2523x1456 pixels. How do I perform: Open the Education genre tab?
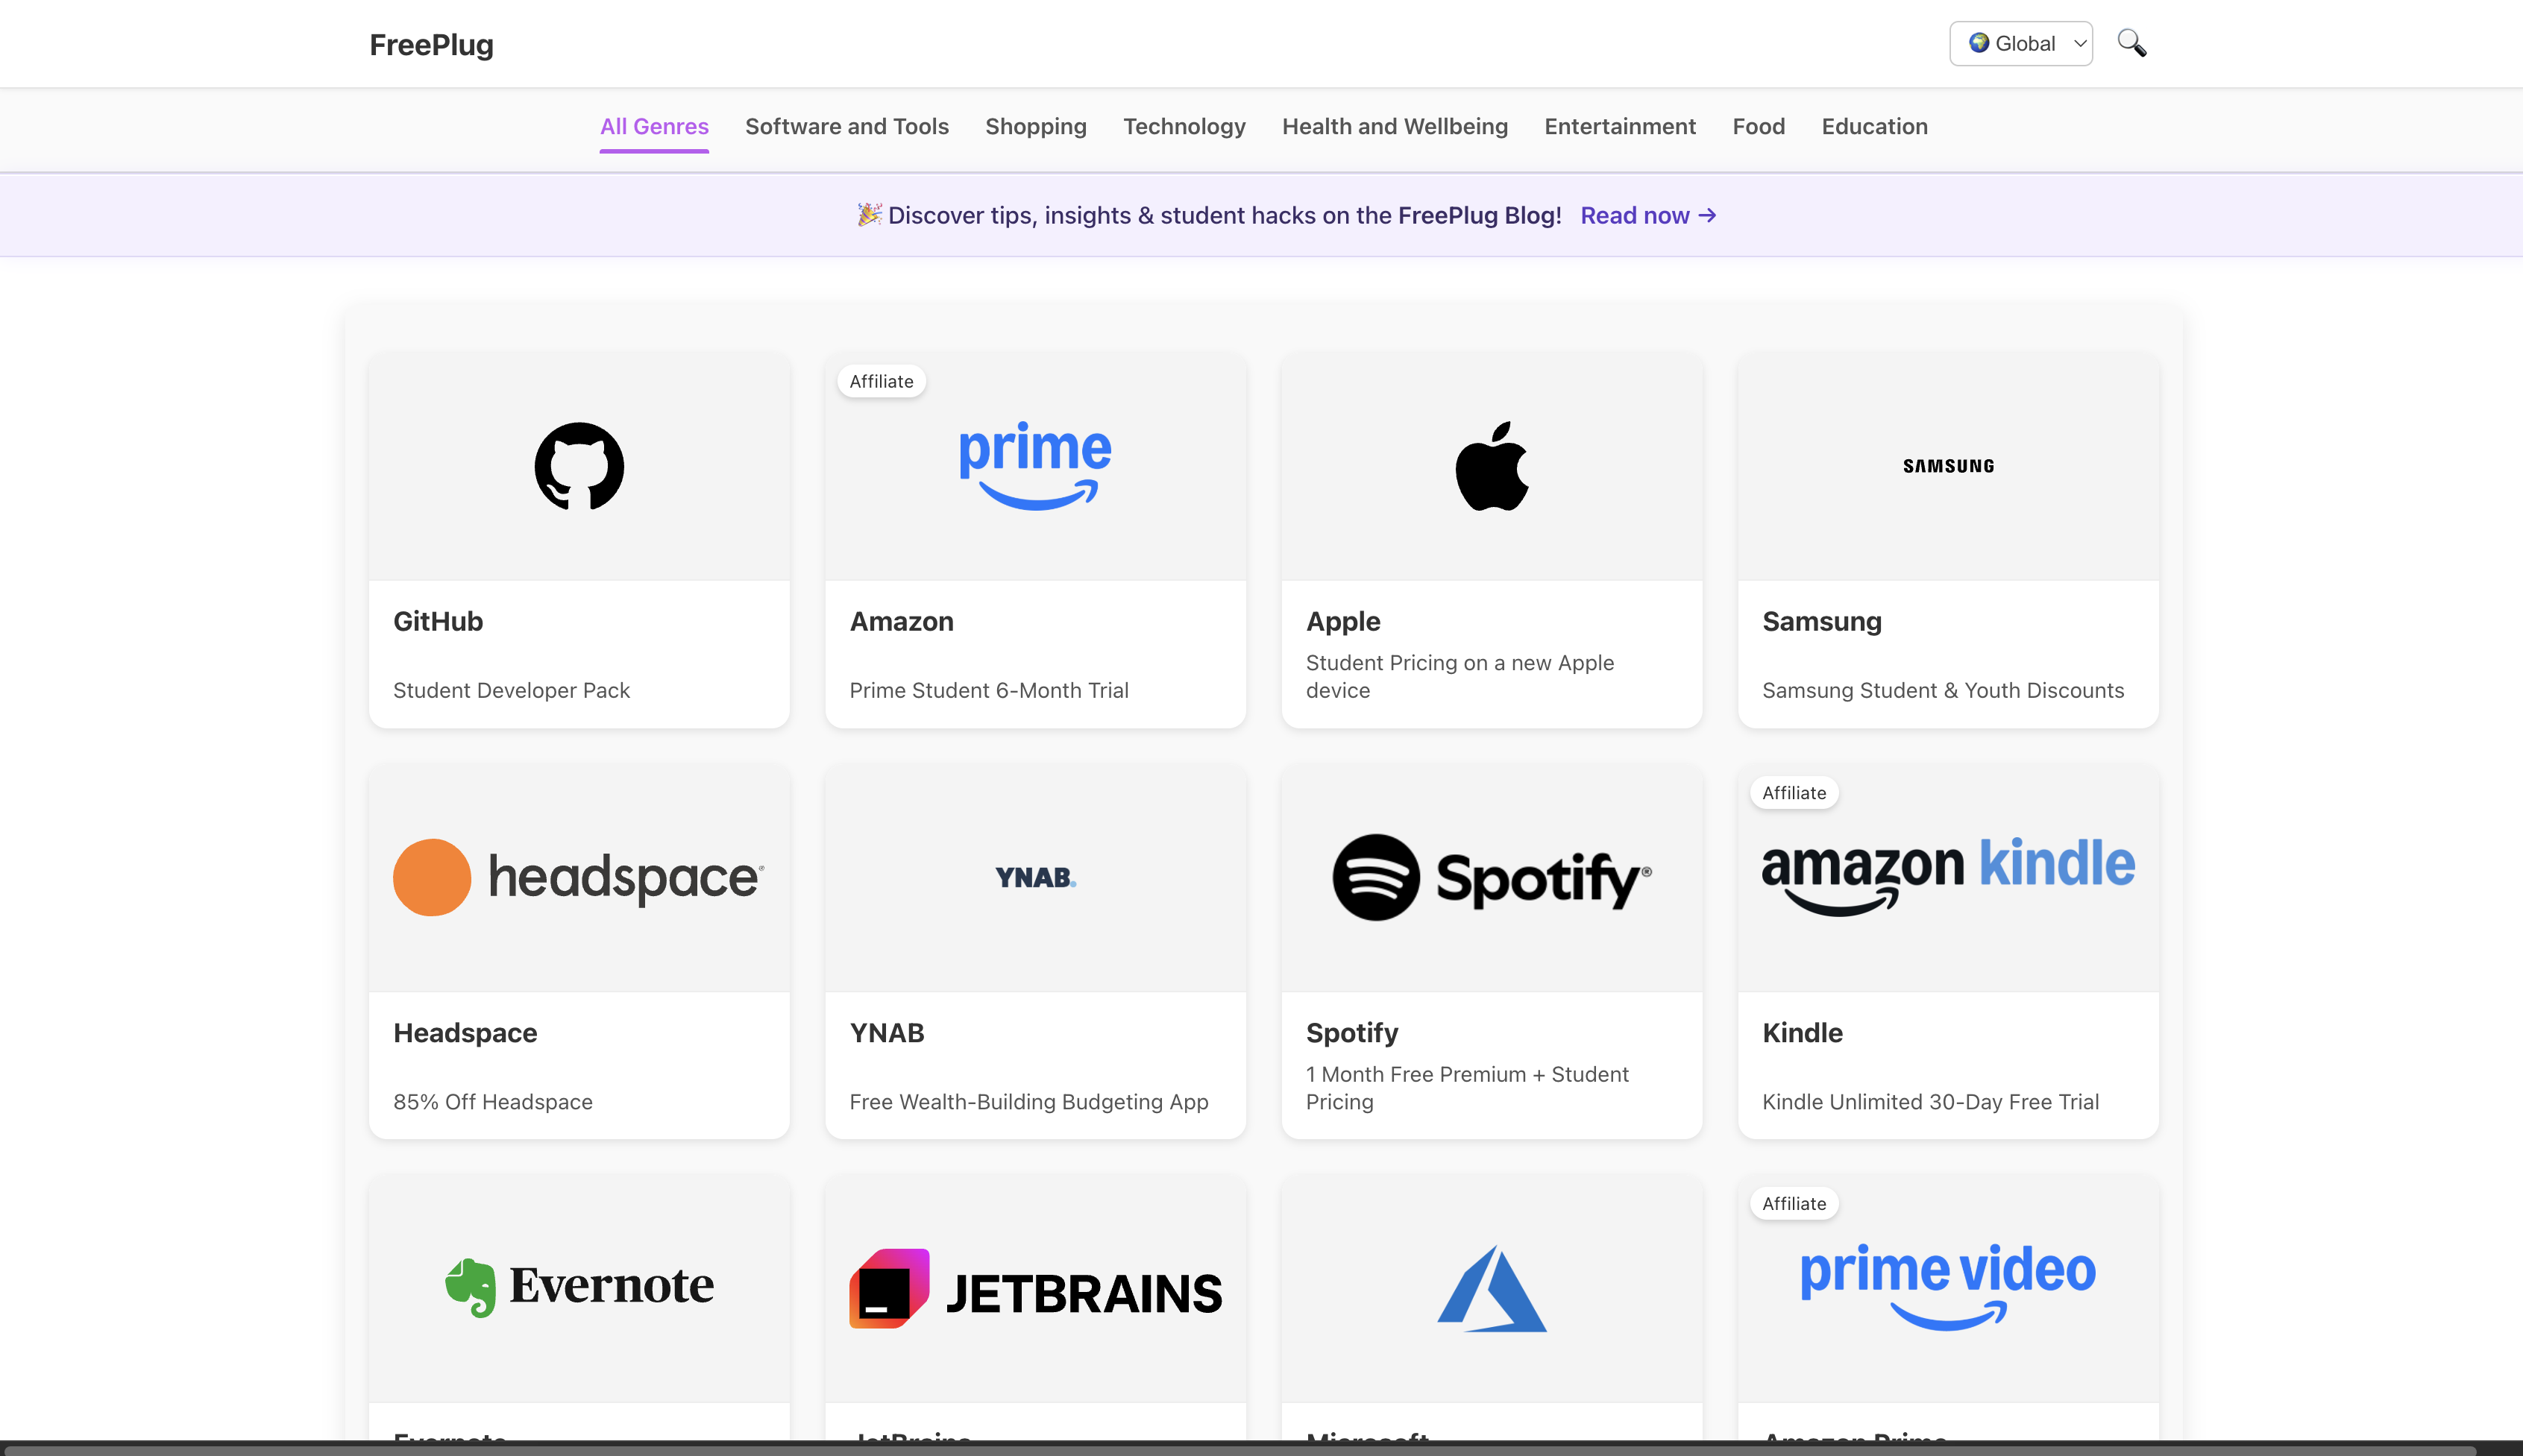coord(1873,126)
